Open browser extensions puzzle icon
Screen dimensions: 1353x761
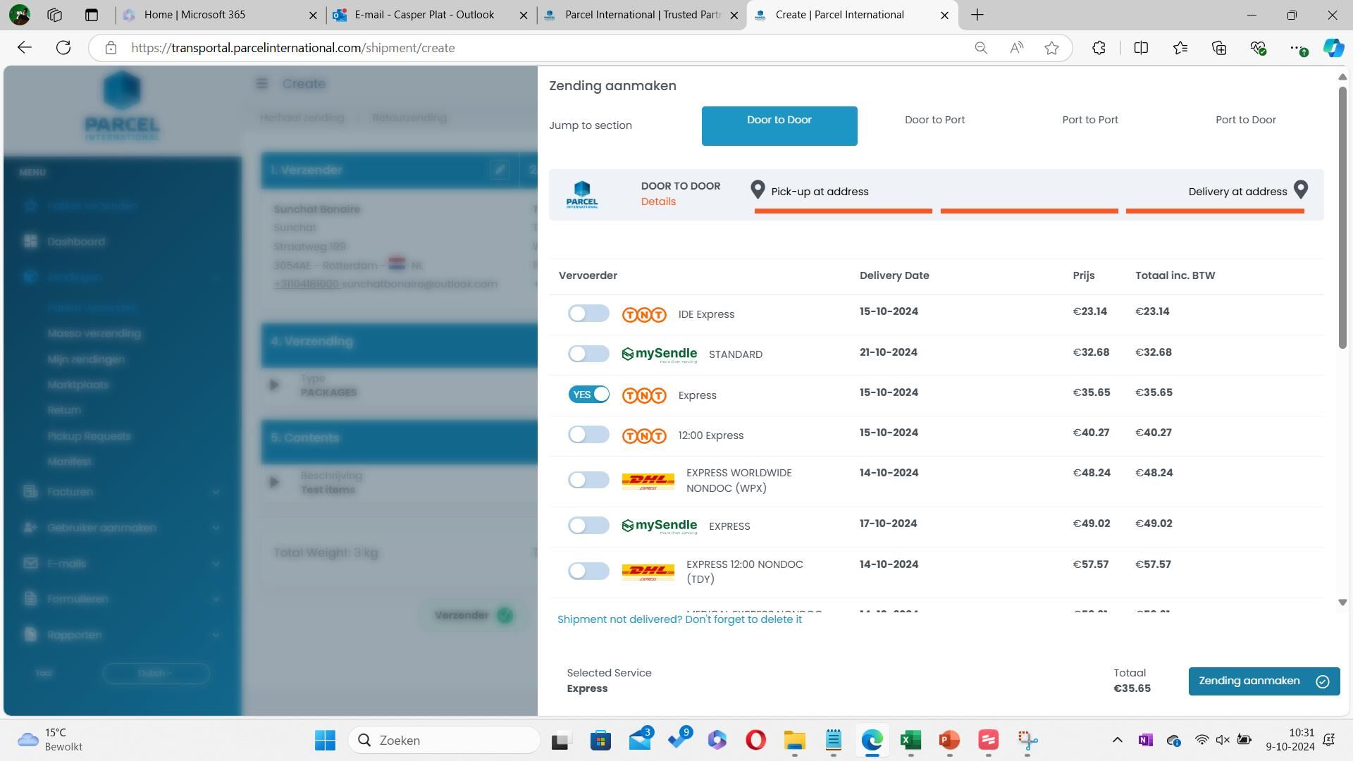[x=1099, y=48]
